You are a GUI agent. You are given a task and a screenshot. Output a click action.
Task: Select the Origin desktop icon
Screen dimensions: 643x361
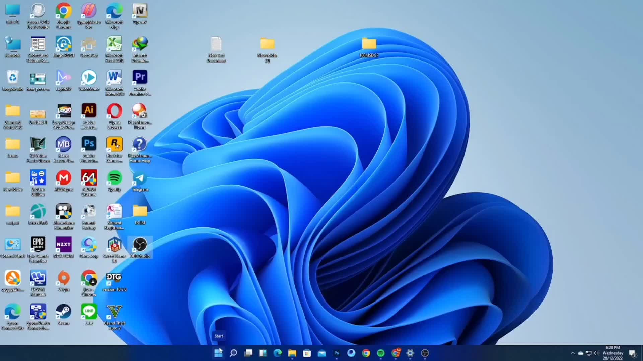pos(63,281)
